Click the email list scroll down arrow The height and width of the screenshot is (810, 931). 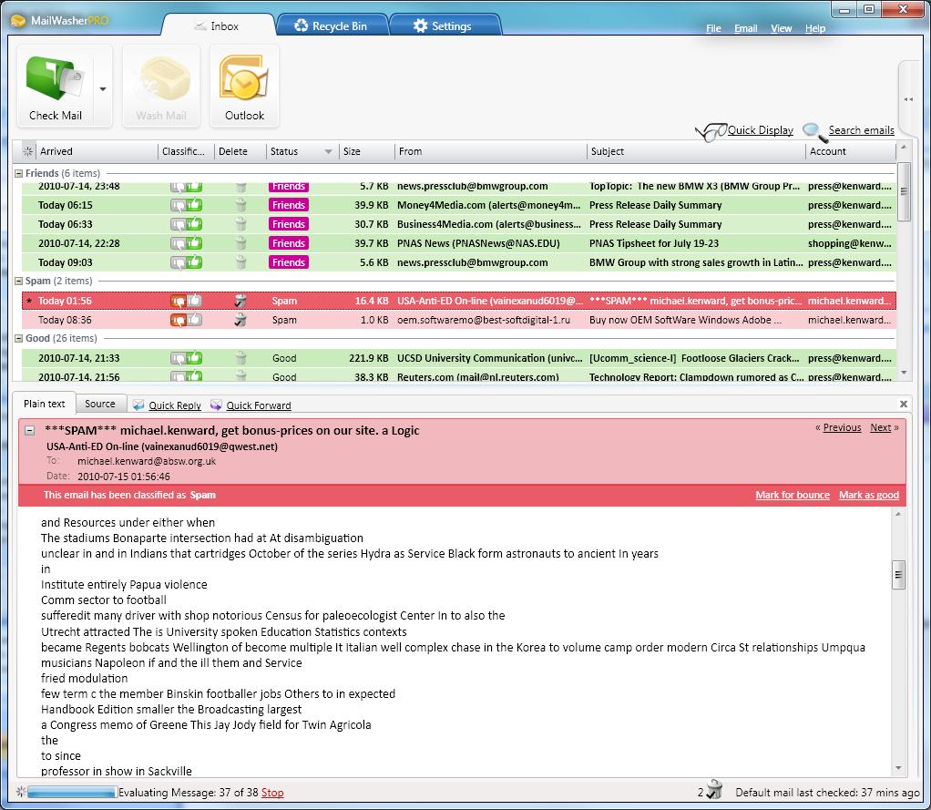tap(904, 373)
